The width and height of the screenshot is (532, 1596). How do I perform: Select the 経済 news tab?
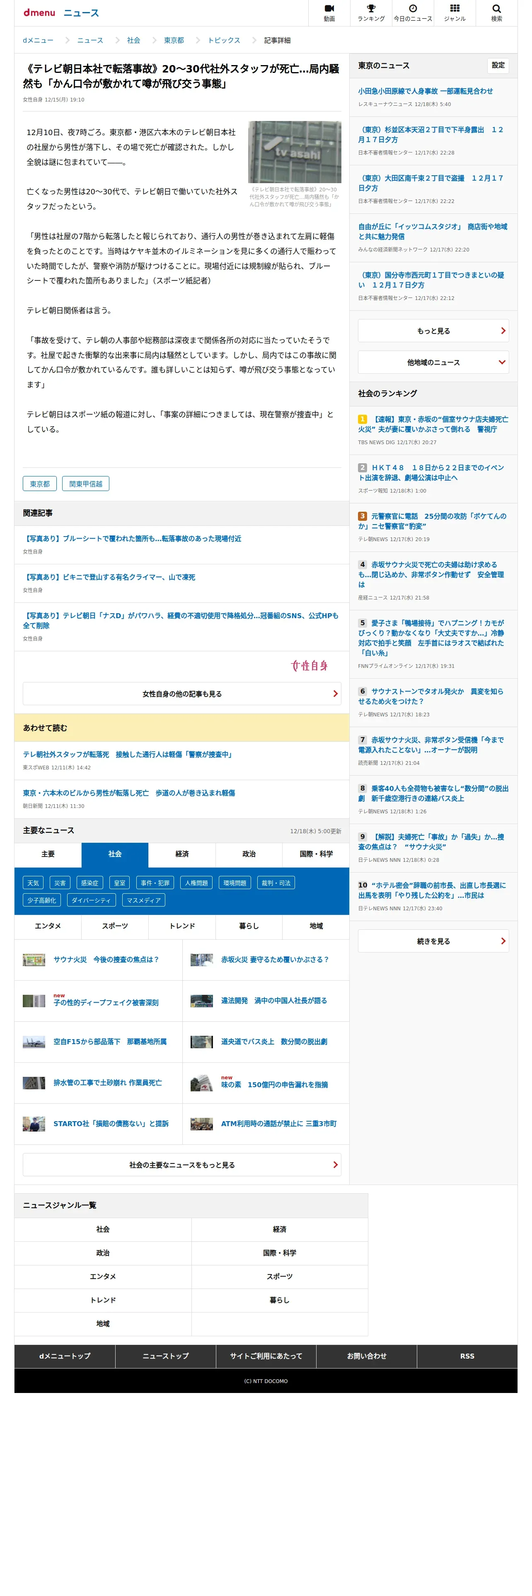(x=181, y=854)
